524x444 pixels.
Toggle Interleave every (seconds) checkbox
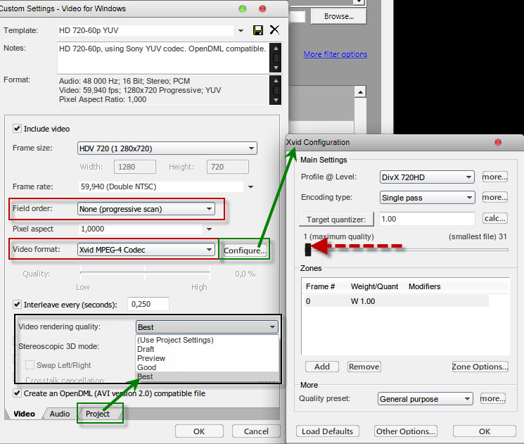tap(17, 304)
